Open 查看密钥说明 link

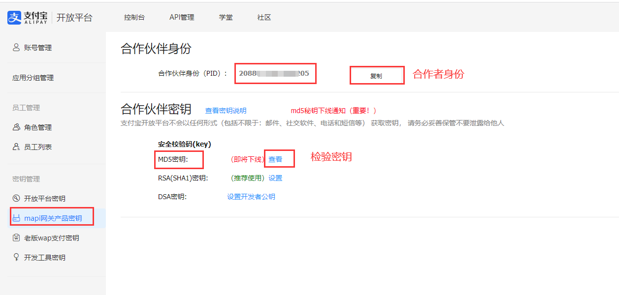pos(226,111)
